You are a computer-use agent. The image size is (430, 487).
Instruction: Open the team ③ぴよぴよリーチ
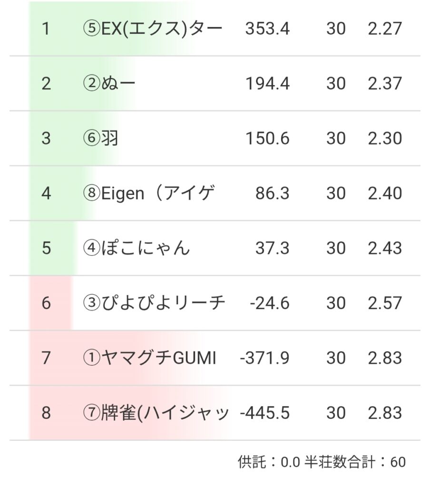click(154, 303)
